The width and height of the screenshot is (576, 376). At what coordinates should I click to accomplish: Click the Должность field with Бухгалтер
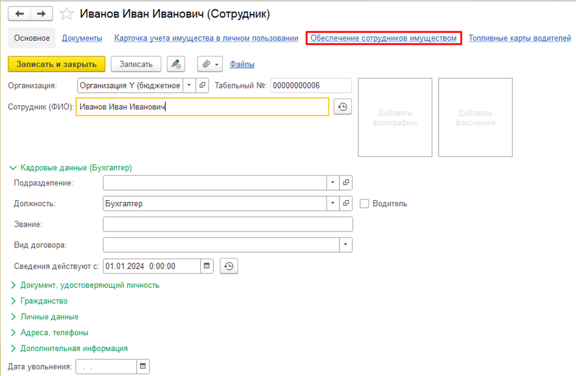[215, 203]
